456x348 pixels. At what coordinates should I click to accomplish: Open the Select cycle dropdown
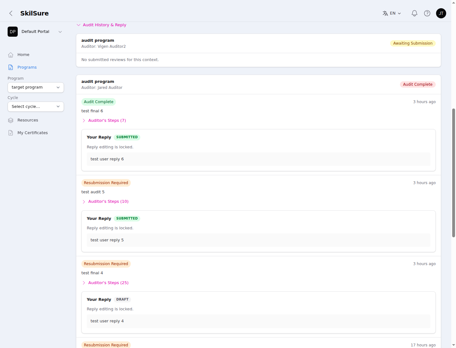click(36, 107)
